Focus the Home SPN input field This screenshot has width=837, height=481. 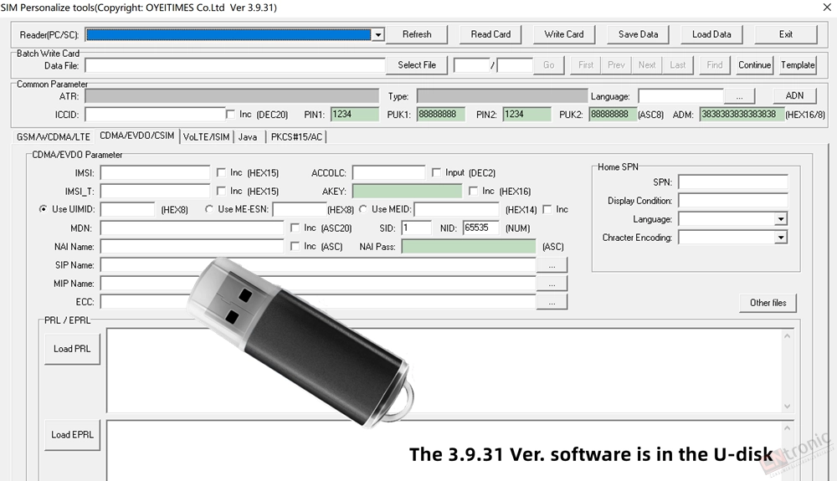(733, 182)
